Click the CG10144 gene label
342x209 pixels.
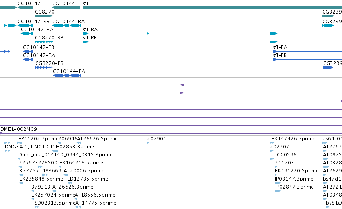(x=63, y=4)
